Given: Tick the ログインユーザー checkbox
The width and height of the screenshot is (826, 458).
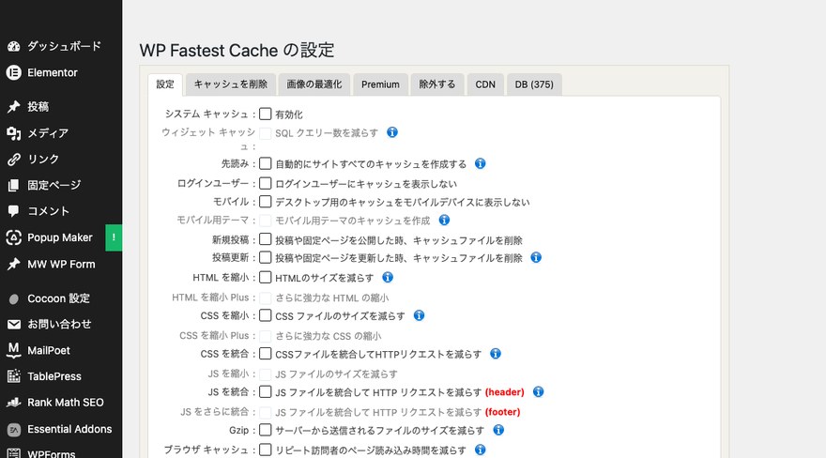Looking at the screenshot, I should tap(266, 183).
